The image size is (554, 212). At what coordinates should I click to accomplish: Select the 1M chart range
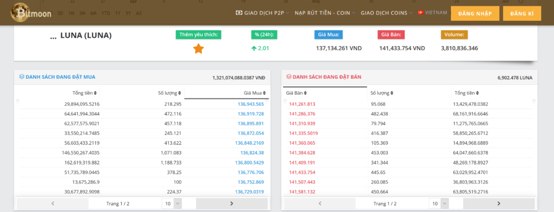71,13
